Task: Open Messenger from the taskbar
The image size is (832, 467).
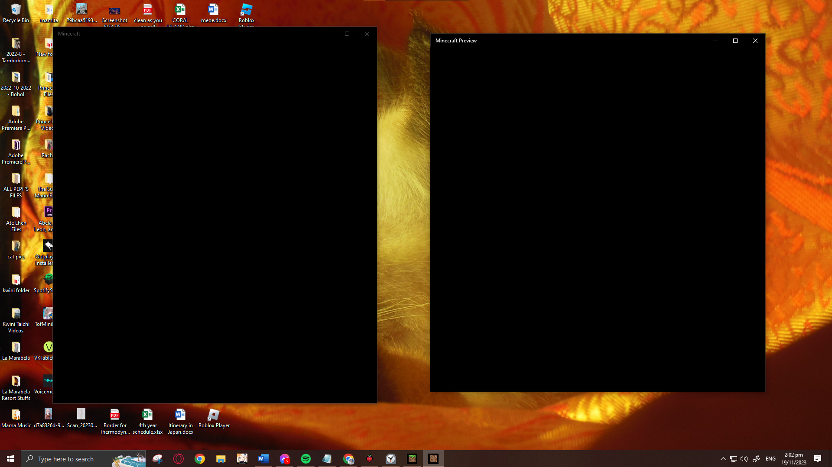Action: pos(285,459)
